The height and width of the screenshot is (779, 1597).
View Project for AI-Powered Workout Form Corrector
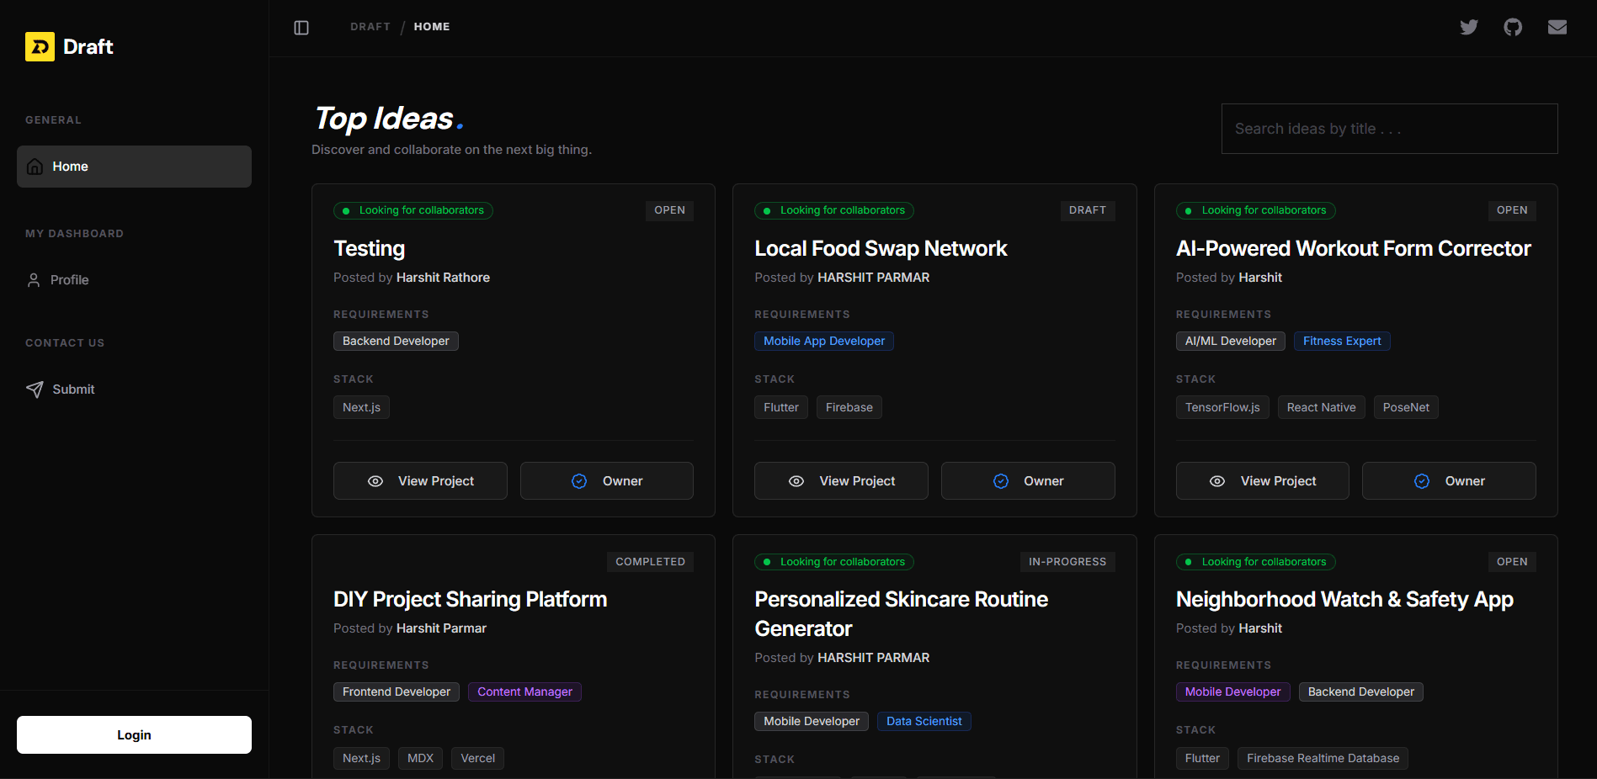[1262, 481]
